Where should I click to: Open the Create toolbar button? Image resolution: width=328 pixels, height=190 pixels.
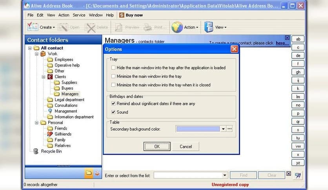click(x=41, y=27)
